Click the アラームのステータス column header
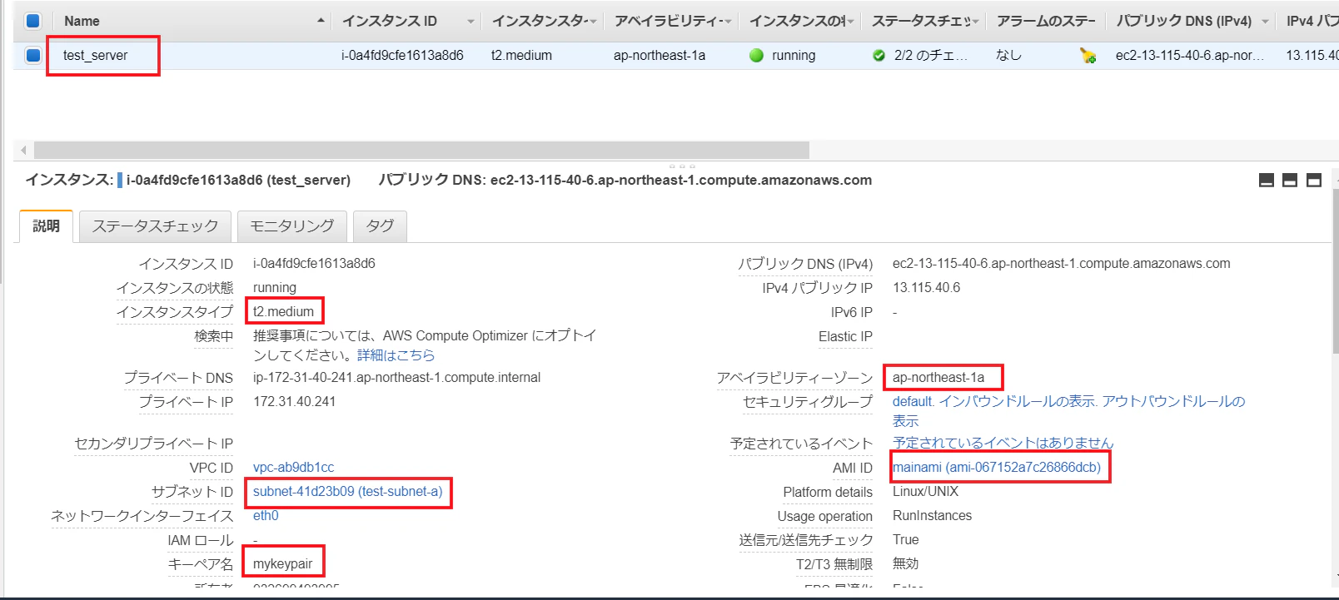The width and height of the screenshot is (1339, 600). pyautogui.click(x=1046, y=22)
